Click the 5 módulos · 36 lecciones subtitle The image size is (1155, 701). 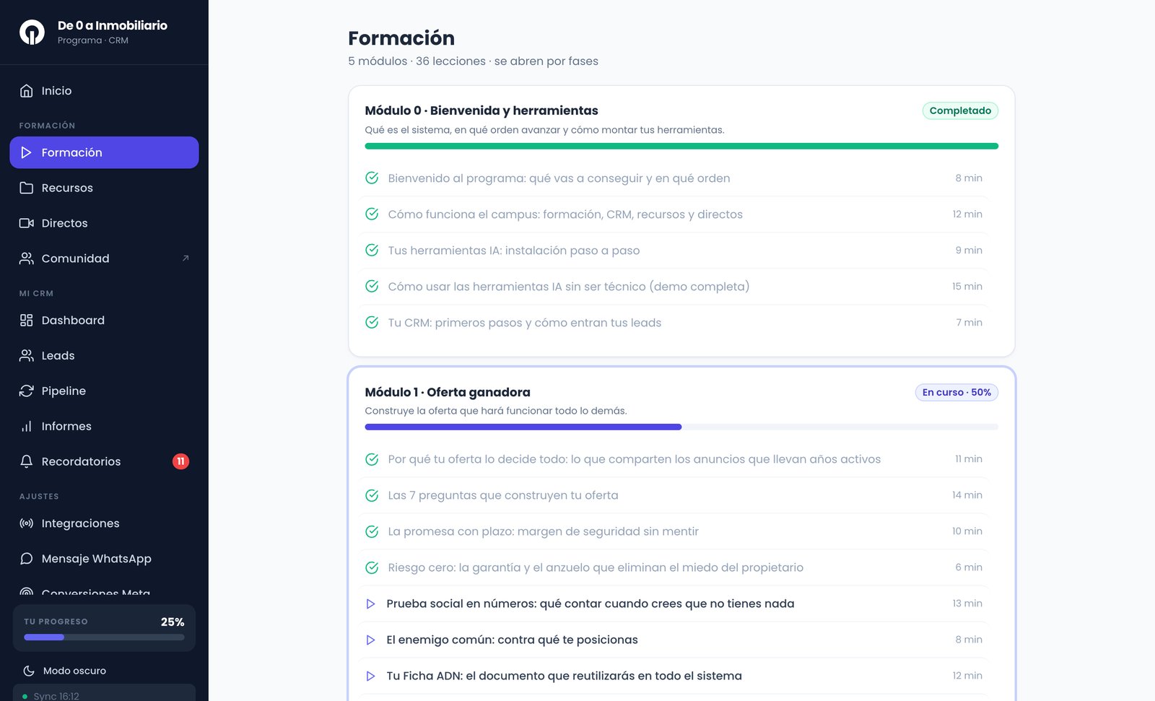[x=473, y=61]
